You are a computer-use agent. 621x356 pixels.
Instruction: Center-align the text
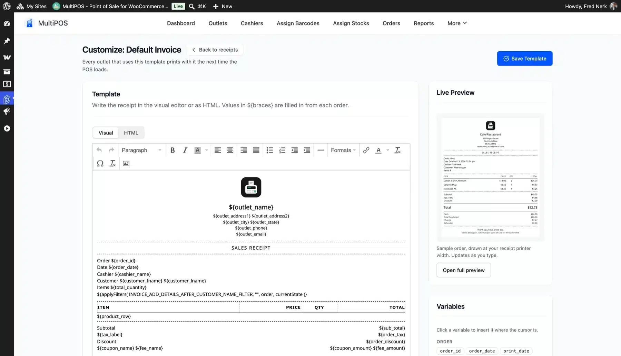[230, 150]
